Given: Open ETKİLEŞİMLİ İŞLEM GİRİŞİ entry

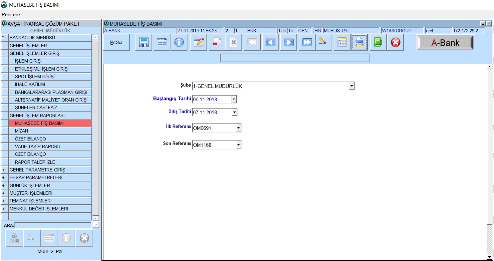Looking at the screenshot, I should pos(50,69).
